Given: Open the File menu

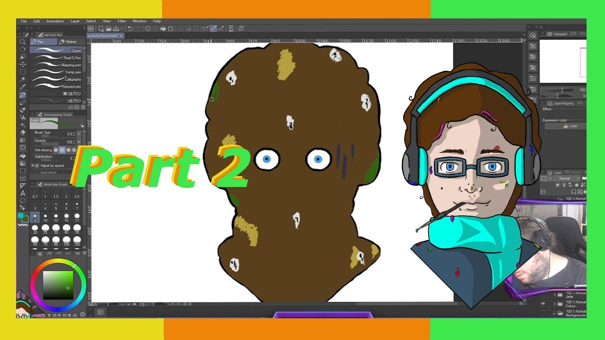Looking at the screenshot, I should click(x=24, y=21).
